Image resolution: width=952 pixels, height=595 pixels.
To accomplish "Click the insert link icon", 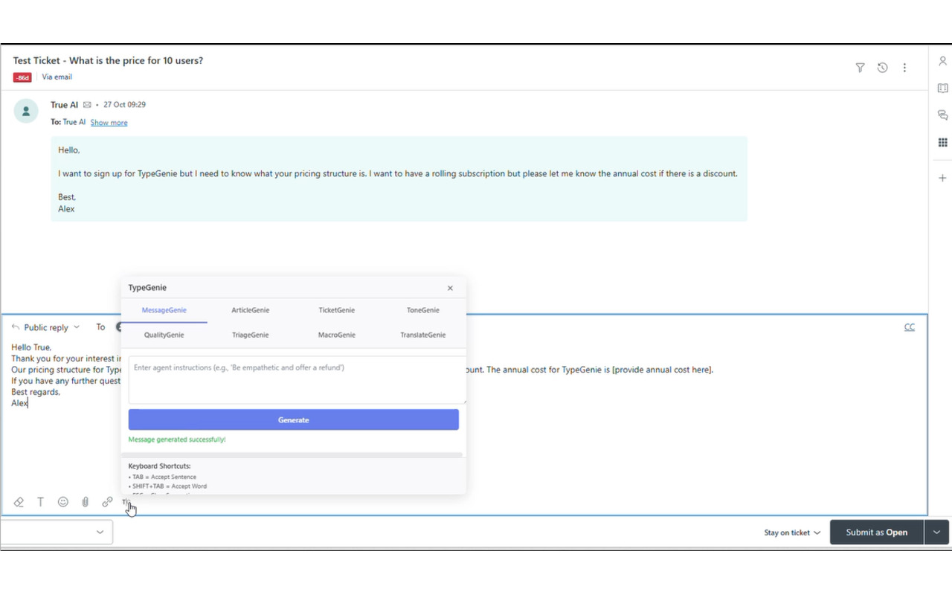I will pos(107,502).
